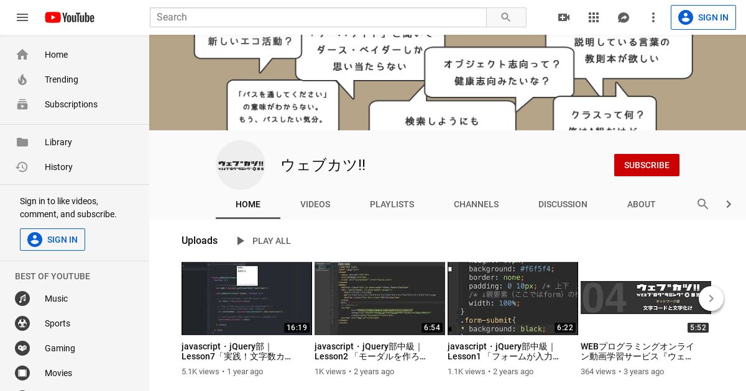Switch to the DISCUSSION tab
746x391 pixels.
563,204
